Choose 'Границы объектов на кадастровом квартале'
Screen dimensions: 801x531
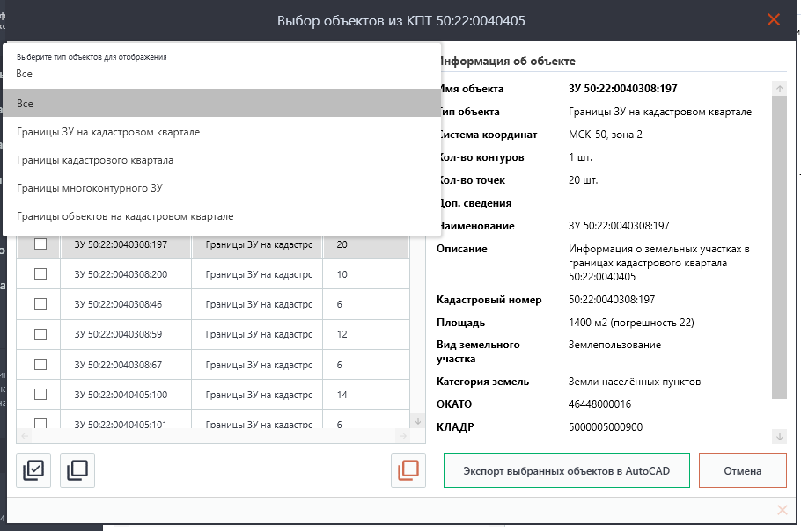(125, 216)
